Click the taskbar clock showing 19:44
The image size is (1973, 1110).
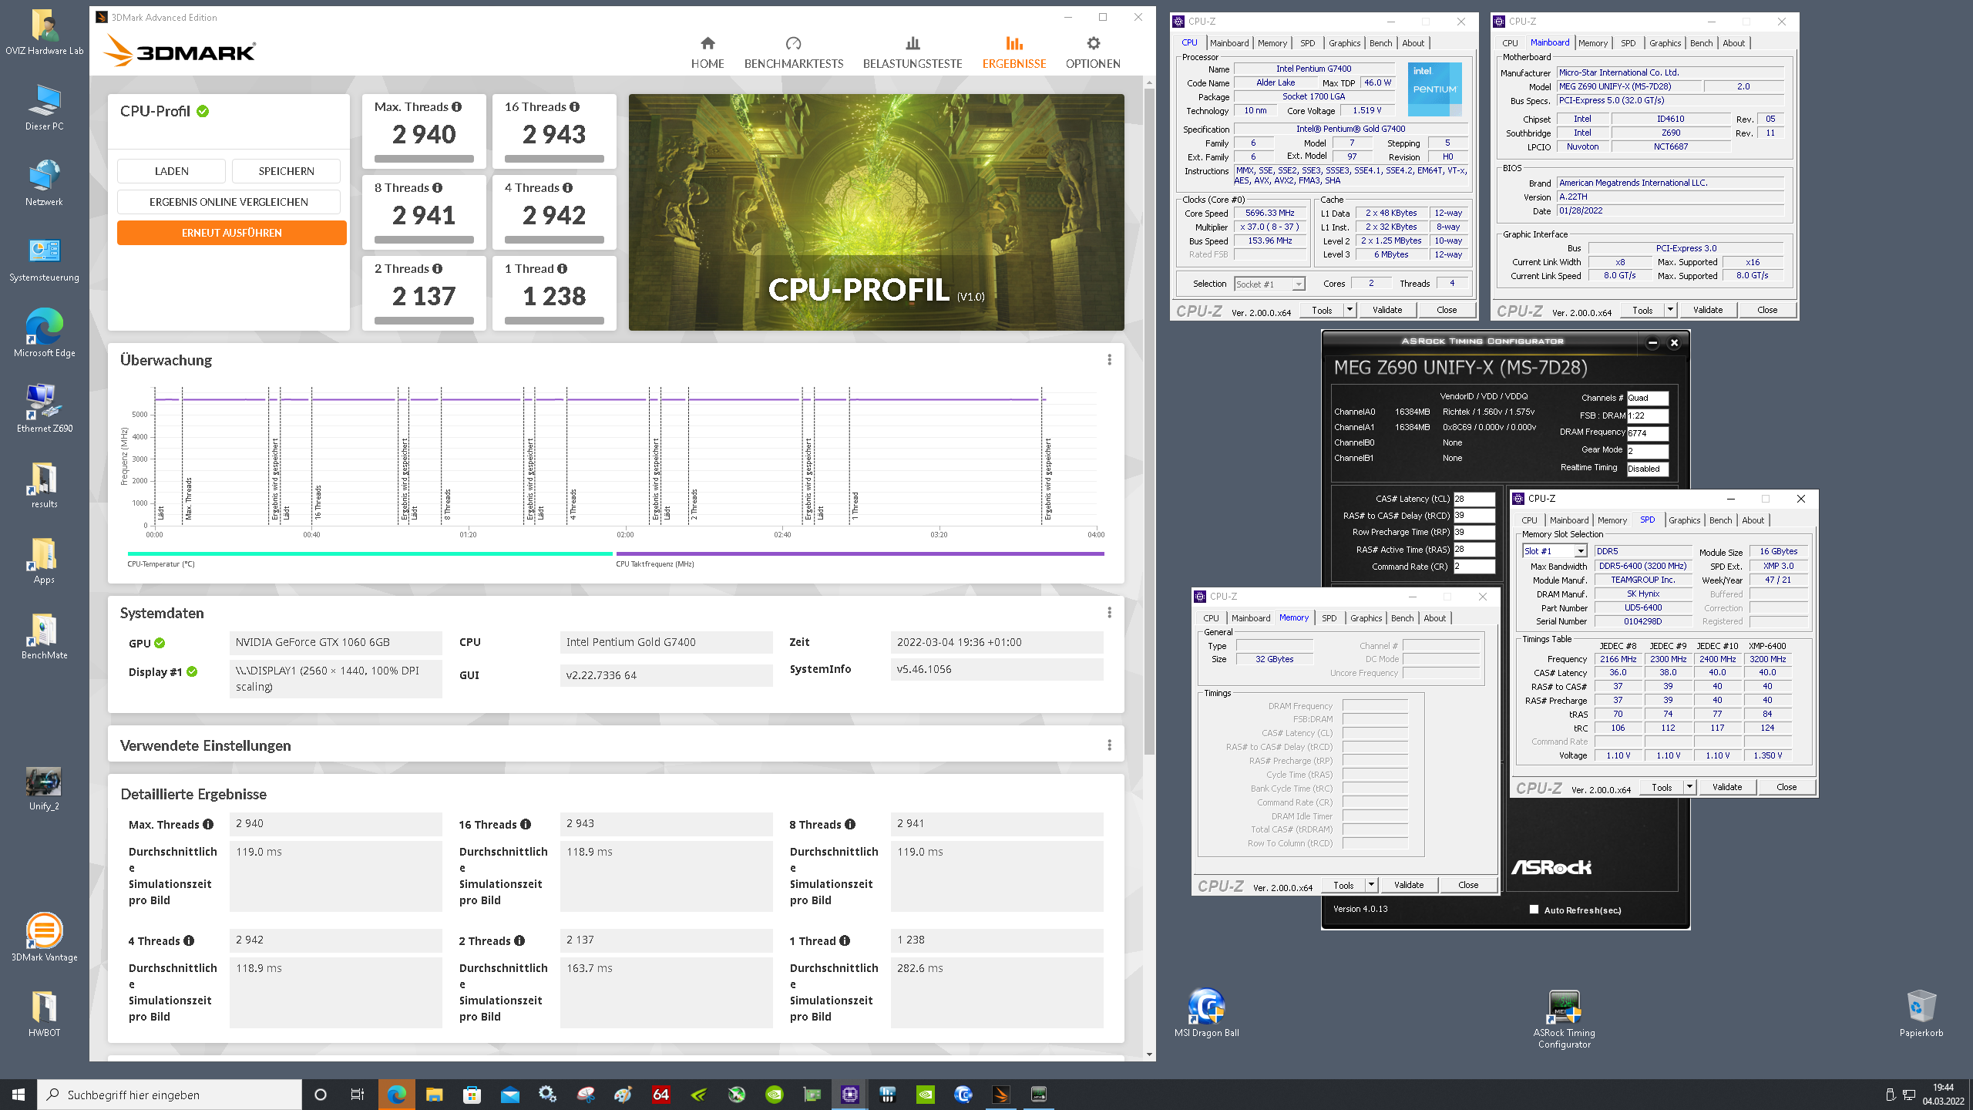pyautogui.click(x=1942, y=1095)
